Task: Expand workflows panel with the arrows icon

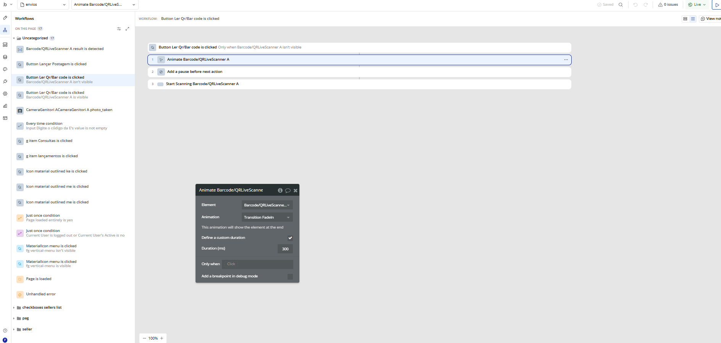Action: [x=128, y=29]
